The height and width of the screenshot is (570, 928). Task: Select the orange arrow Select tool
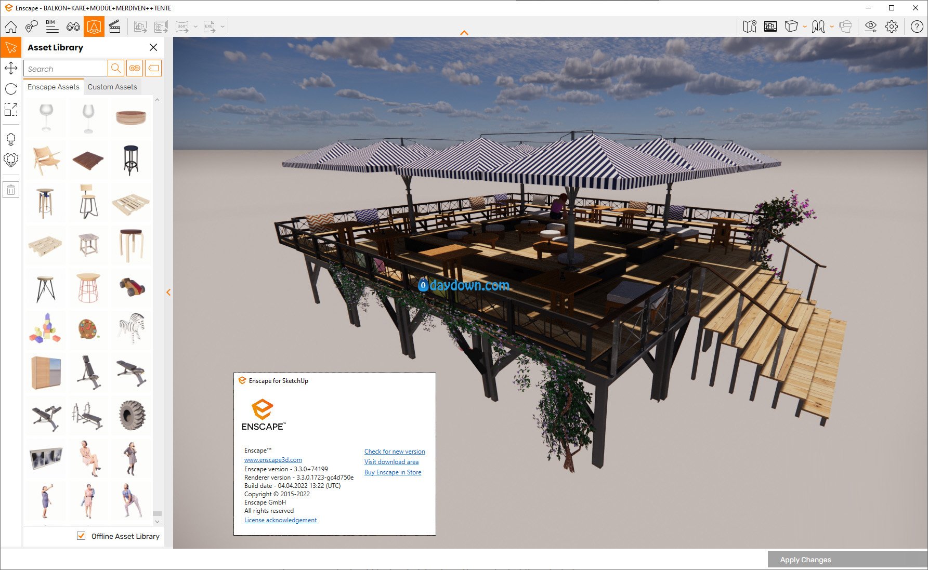(x=11, y=47)
